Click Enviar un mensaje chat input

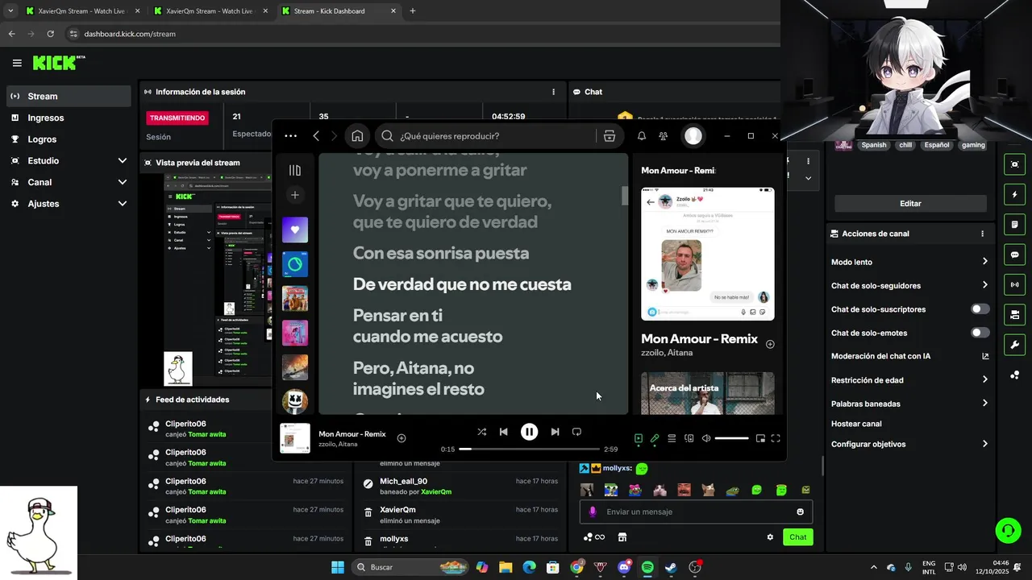click(696, 512)
